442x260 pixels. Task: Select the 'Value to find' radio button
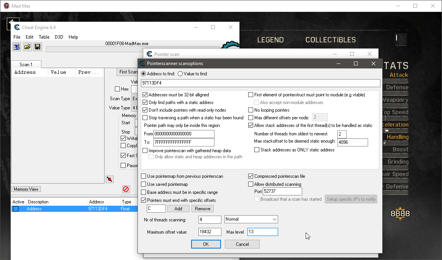click(x=180, y=74)
